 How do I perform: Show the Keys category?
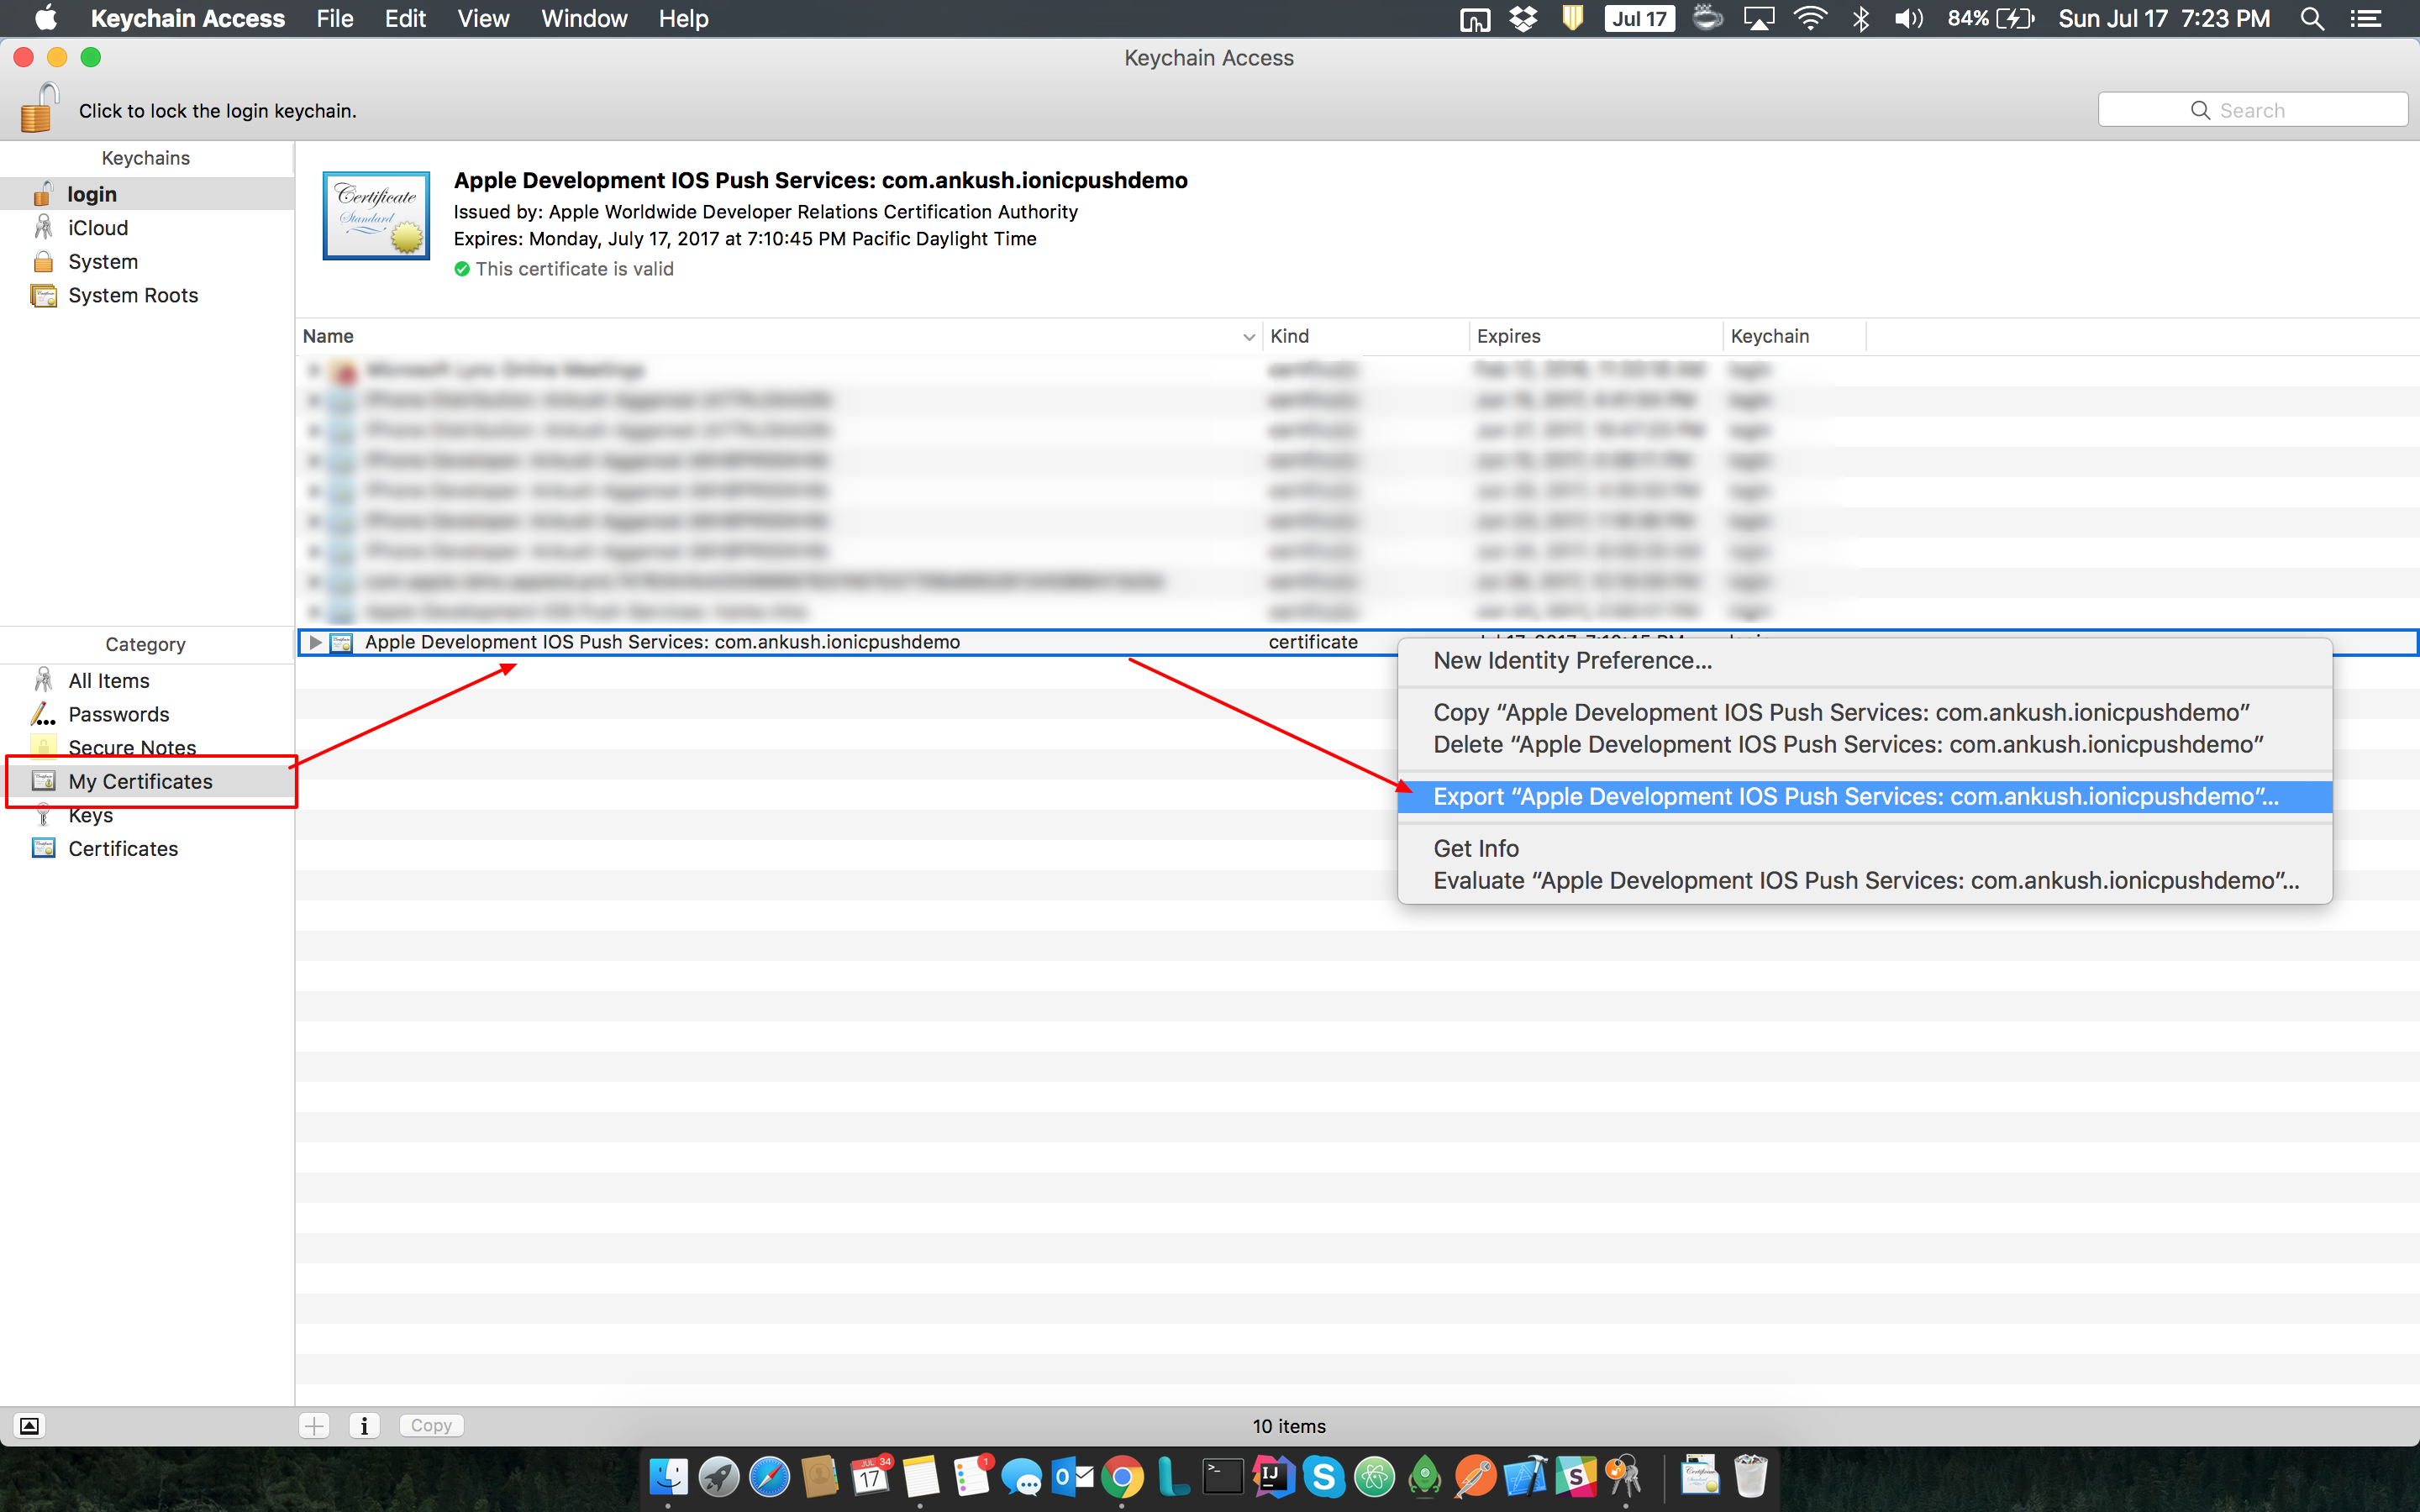(x=147, y=815)
